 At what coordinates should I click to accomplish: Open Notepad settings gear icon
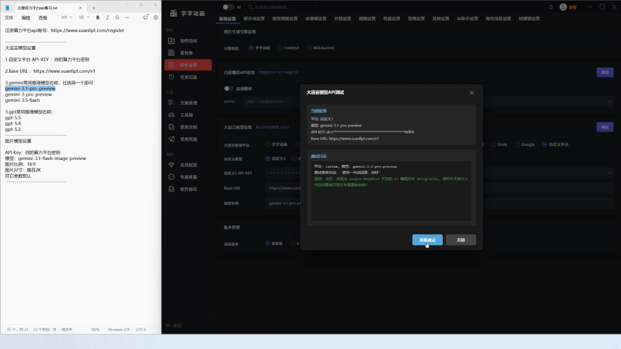[156, 18]
